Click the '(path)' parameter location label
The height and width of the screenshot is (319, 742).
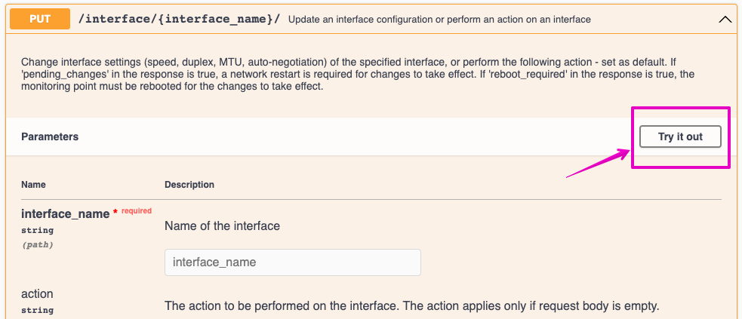click(37, 244)
